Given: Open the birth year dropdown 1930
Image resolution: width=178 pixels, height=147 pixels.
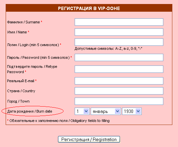Looking at the screenshot, I should click(x=132, y=111).
